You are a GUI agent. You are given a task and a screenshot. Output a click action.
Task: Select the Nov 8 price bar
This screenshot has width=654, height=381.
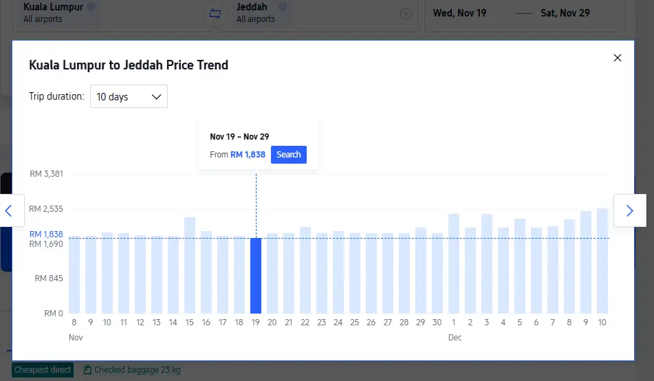pos(74,275)
